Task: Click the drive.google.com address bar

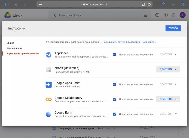Action: [x=94, y=4]
